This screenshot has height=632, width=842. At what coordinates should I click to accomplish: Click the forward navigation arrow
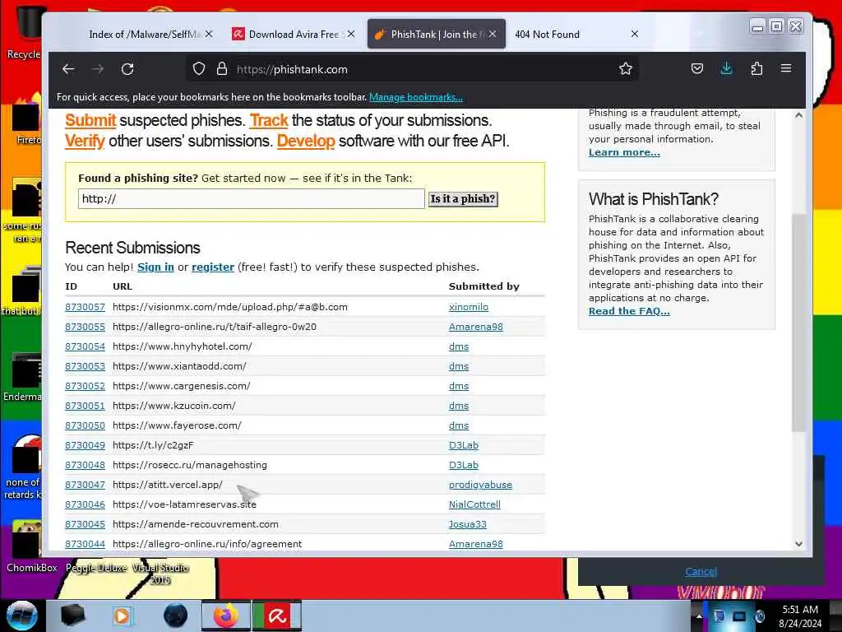98,69
